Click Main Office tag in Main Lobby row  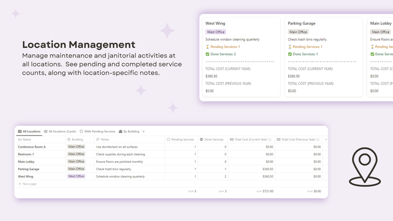pos(76,161)
